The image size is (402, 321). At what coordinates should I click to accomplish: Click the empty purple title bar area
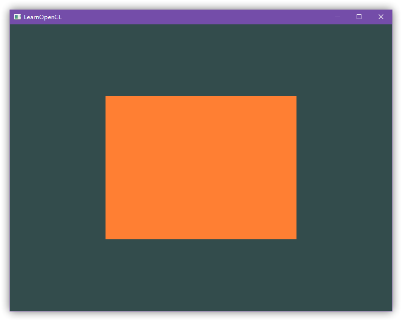click(x=191, y=17)
